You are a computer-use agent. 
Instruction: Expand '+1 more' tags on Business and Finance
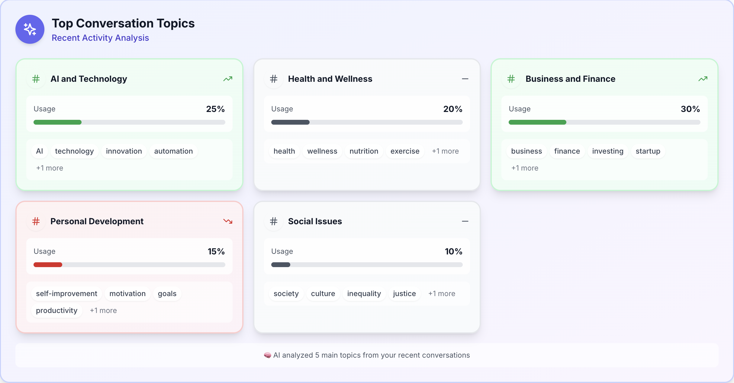tap(525, 168)
